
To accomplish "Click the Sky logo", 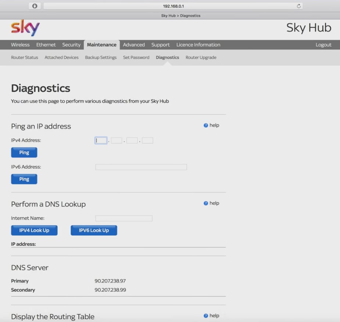I will (x=25, y=28).
